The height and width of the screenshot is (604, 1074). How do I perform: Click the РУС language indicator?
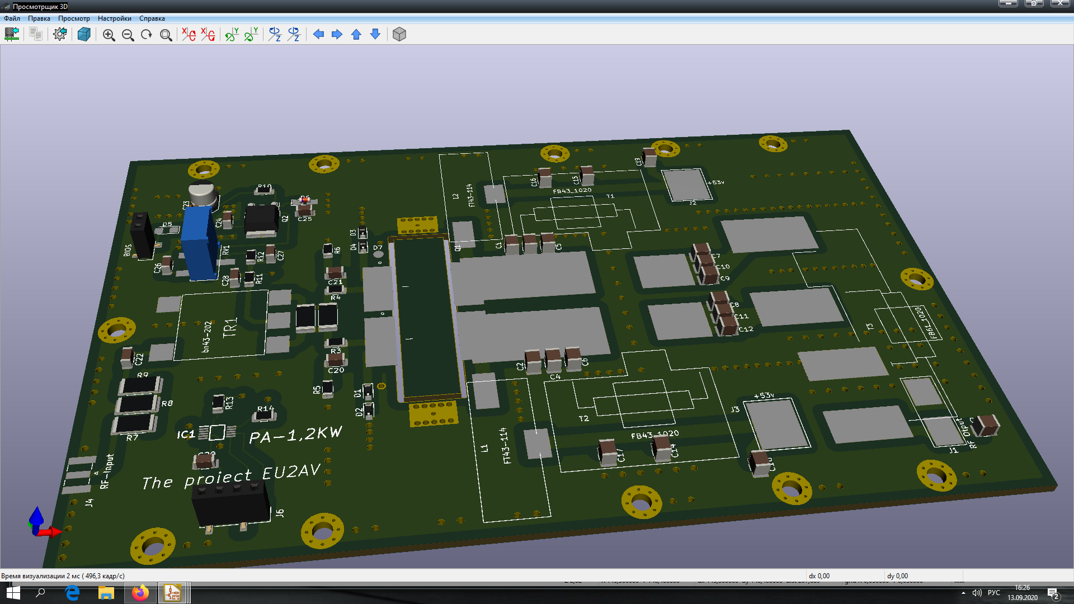[993, 593]
